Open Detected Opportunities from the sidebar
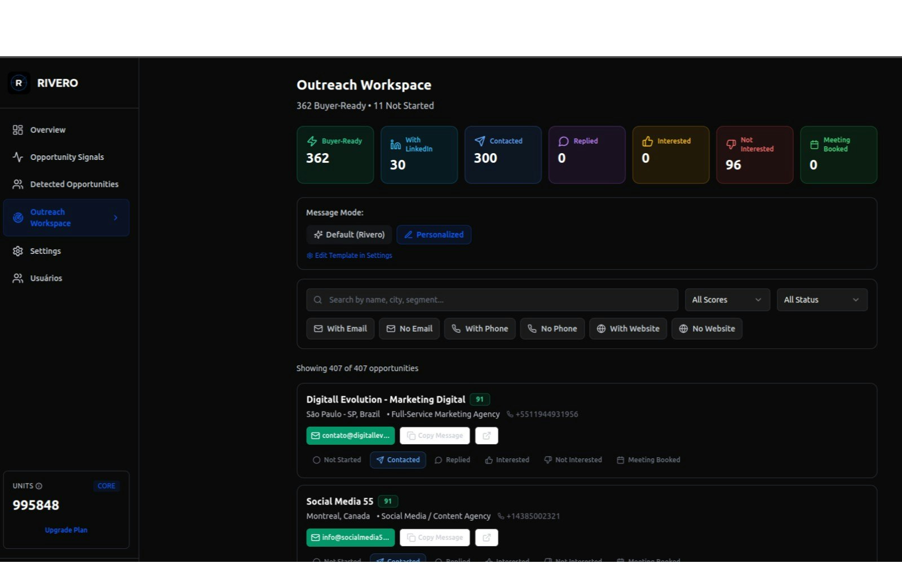 click(74, 184)
